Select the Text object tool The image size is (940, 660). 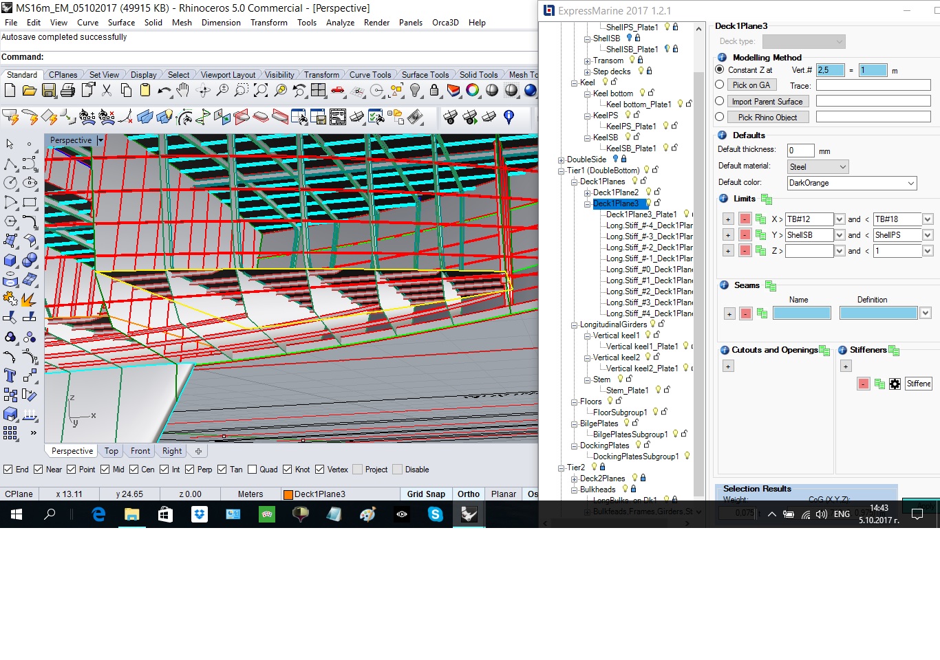tap(10, 375)
